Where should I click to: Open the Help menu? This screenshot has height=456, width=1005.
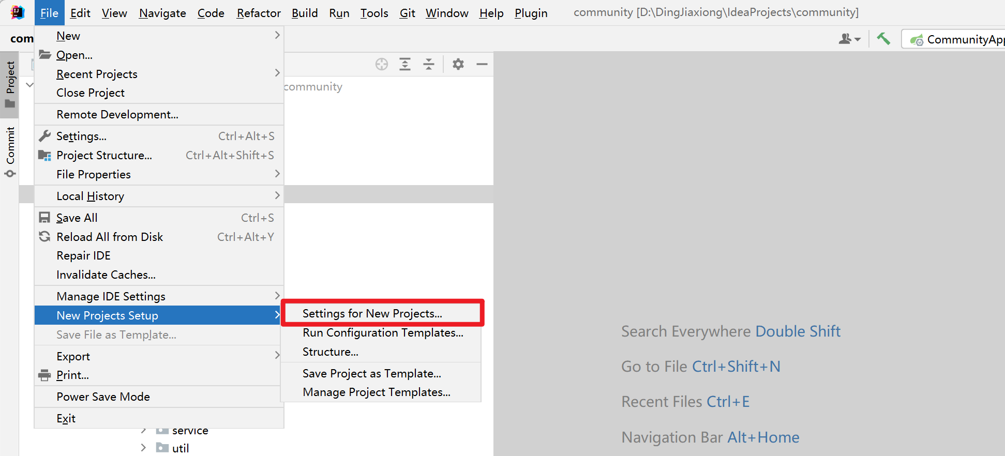pos(491,13)
